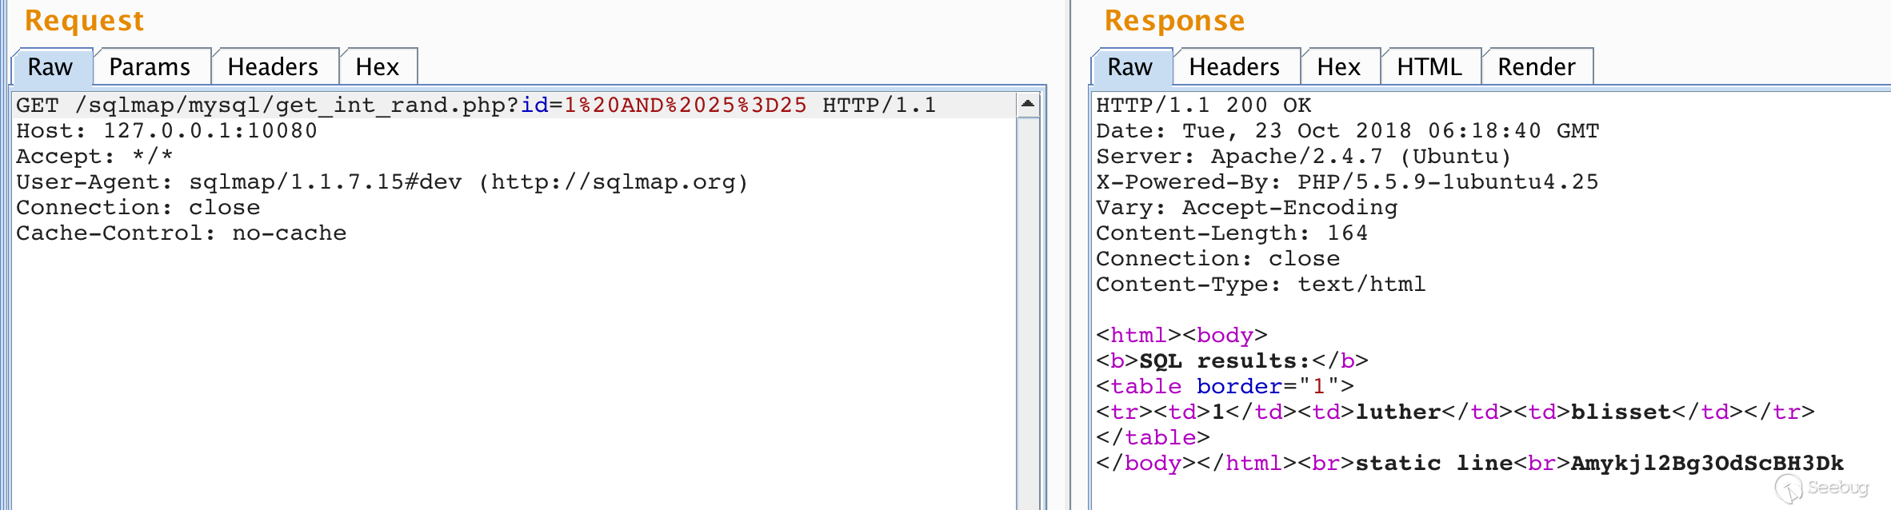
Task: Click the luther cell in table row
Action: pyautogui.click(x=1397, y=412)
